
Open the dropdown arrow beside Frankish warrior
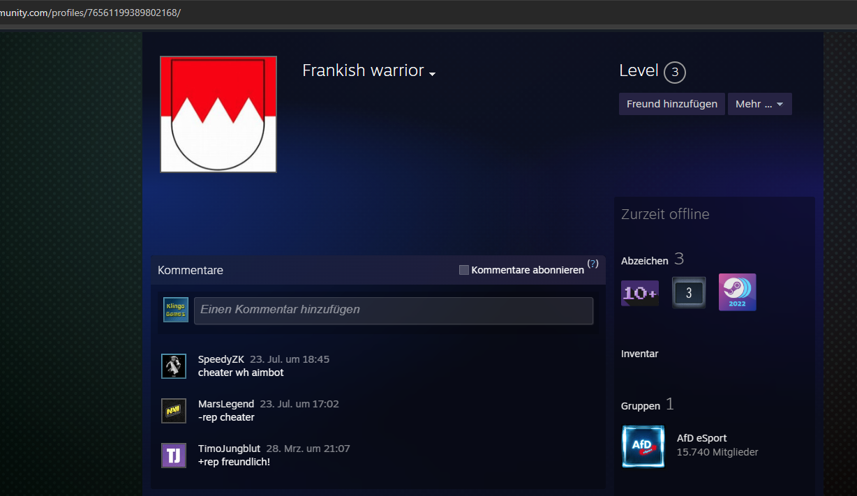click(x=433, y=74)
